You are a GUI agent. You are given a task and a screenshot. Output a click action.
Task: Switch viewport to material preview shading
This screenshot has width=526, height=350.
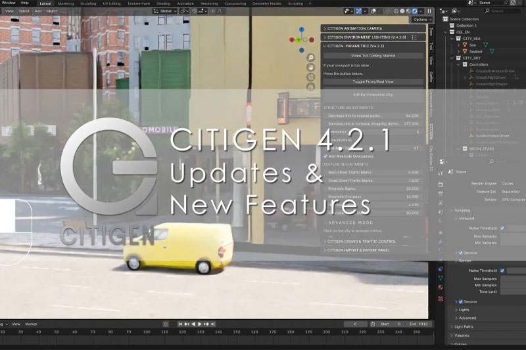[408, 11]
